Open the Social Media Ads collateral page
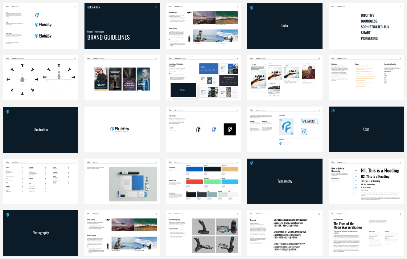This screenshot has height=259, width=407. (x=285, y=78)
